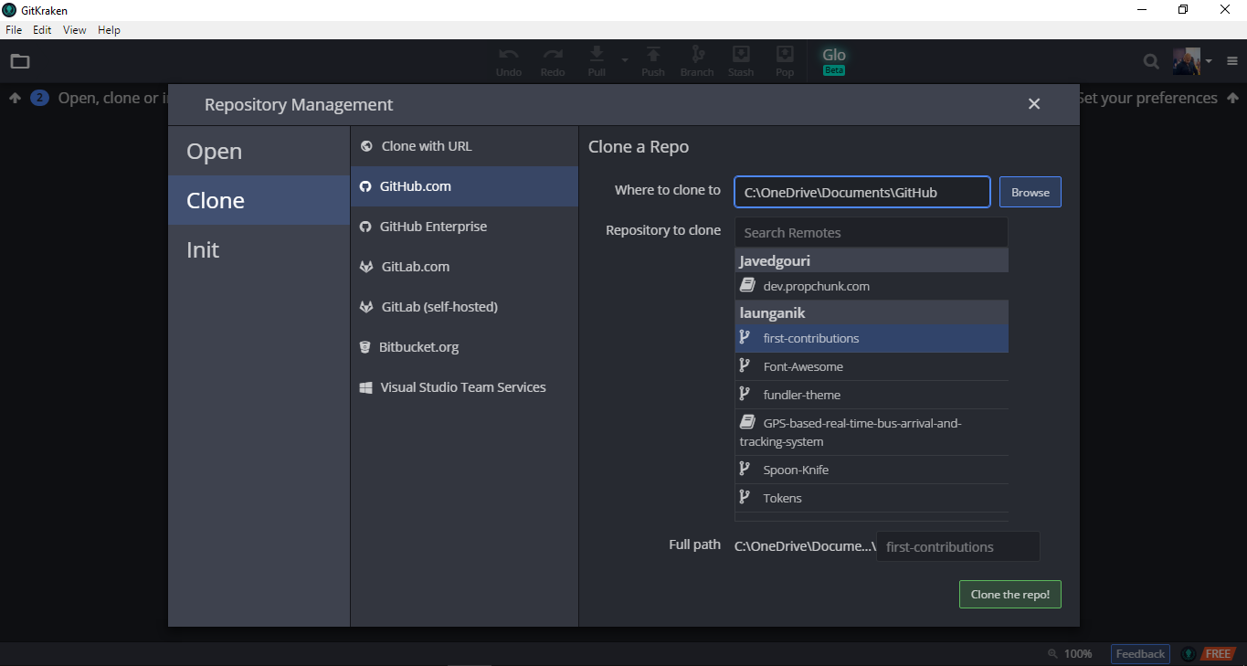Click the Pull toolbar icon
This screenshot has height=666, width=1247.
click(597, 61)
